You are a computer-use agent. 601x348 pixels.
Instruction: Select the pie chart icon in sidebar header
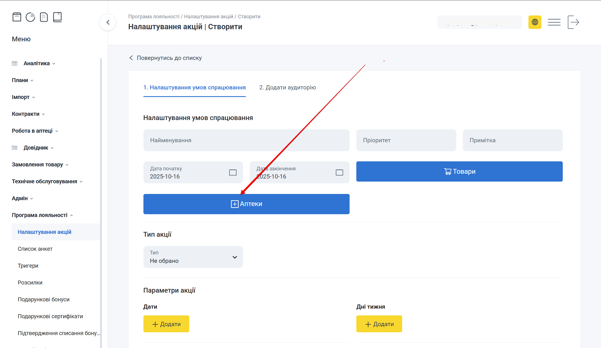30,17
